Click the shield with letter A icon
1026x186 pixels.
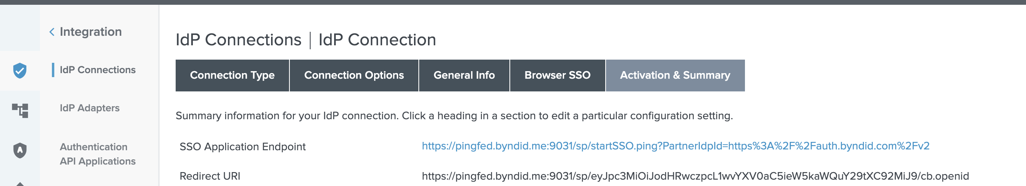(x=20, y=150)
